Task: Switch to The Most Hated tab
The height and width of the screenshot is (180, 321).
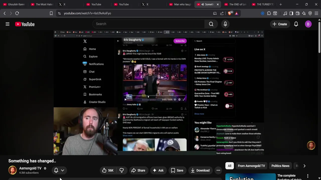Action: (42, 4)
